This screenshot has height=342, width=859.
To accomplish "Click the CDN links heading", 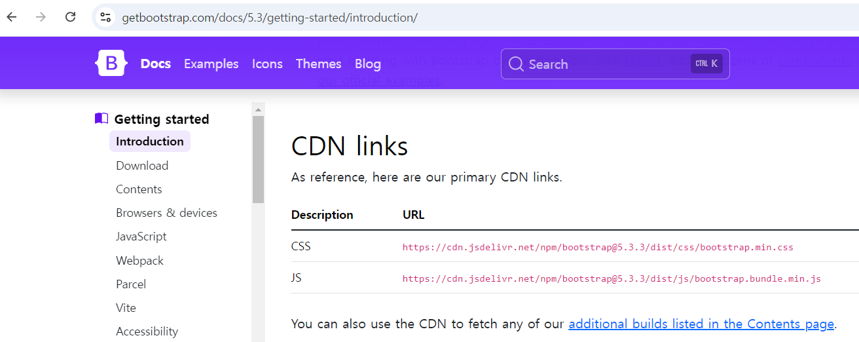I will 350,146.
